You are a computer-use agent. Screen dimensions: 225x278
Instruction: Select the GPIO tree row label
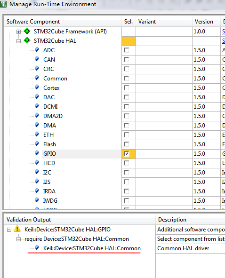click(49, 154)
